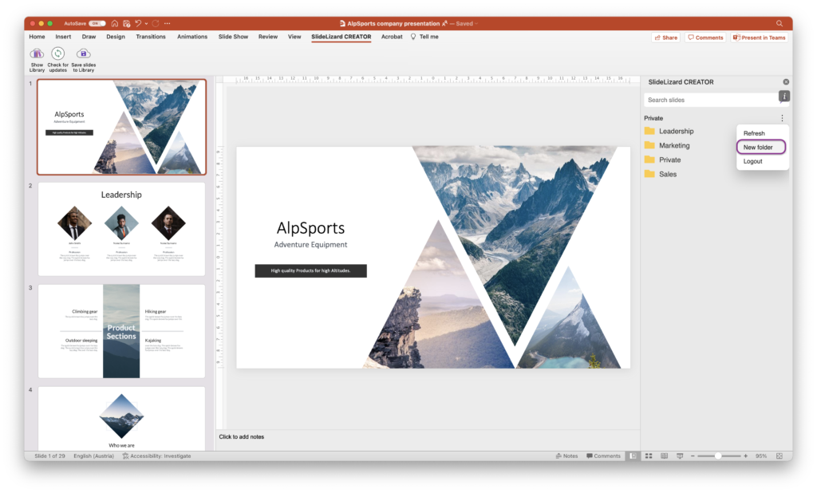Close the SlideLizard CREATOR pane
This screenshot has width=817, height=493.
click(786, 82)
